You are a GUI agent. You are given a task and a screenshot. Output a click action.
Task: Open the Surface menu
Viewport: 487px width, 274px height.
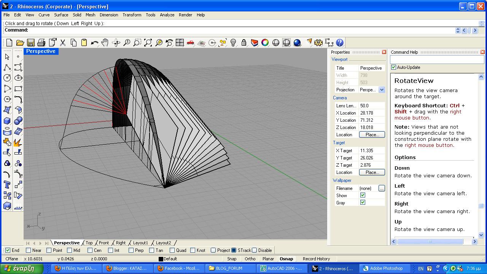point(61,15)
